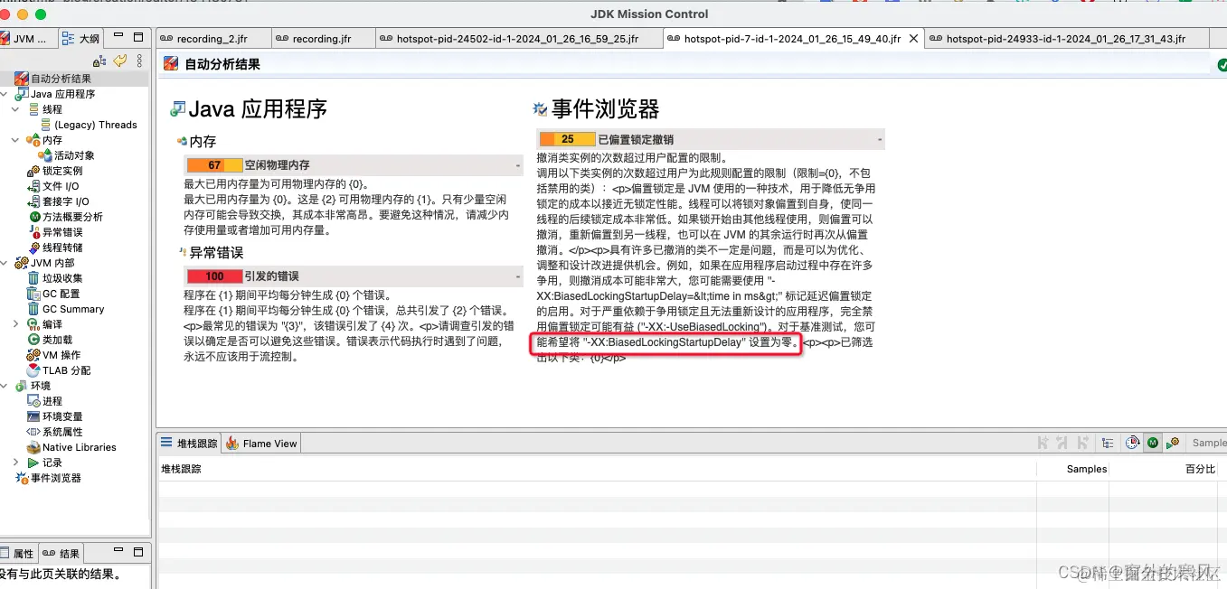This screenshot has width=1227, height=589.
Task: Open 异常错误 tree entry
Action: click(x=62, y=232)
